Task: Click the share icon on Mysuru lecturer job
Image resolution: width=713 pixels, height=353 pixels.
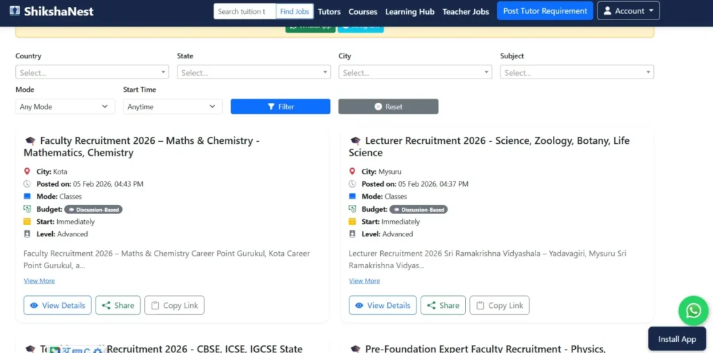Action: pos(431,306)
